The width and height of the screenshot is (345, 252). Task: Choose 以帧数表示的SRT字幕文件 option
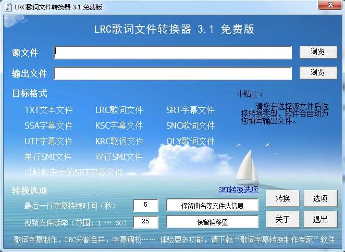point(73,172)
